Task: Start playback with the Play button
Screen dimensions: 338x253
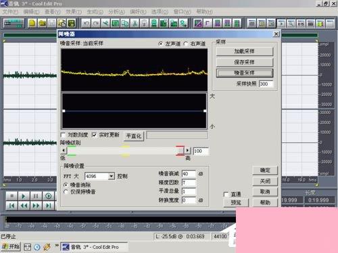Action: click(24, 196)
